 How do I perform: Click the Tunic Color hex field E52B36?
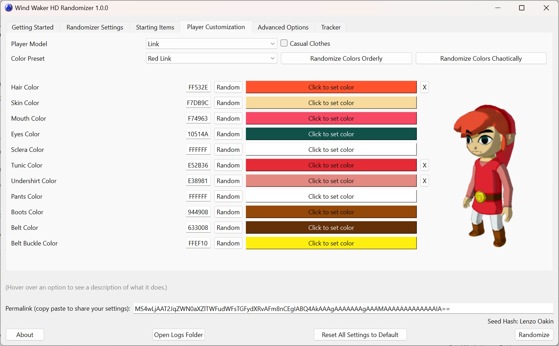[x=198, y=165]
